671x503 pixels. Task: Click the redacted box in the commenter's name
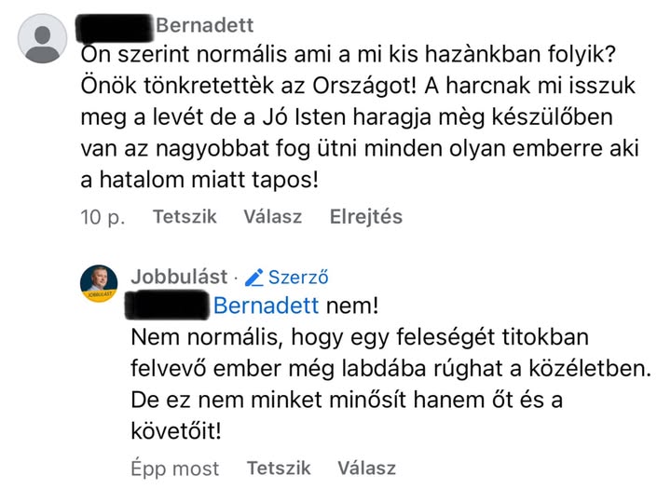[116, 25]
